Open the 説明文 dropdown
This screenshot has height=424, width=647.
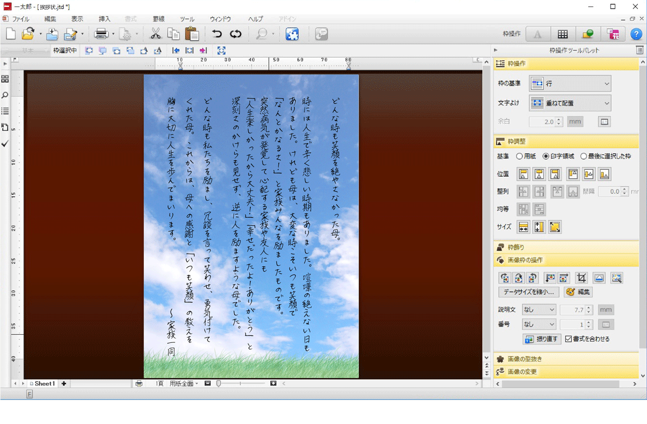pyautogui.click(x=539, y=310)
